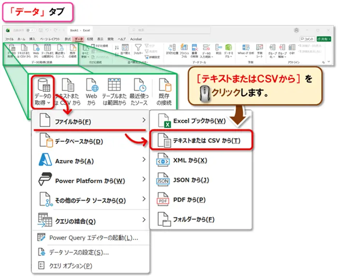The image size is (338, 278).
Task: Click 詳細設定 filter option
Action: [x=153, y=57]
